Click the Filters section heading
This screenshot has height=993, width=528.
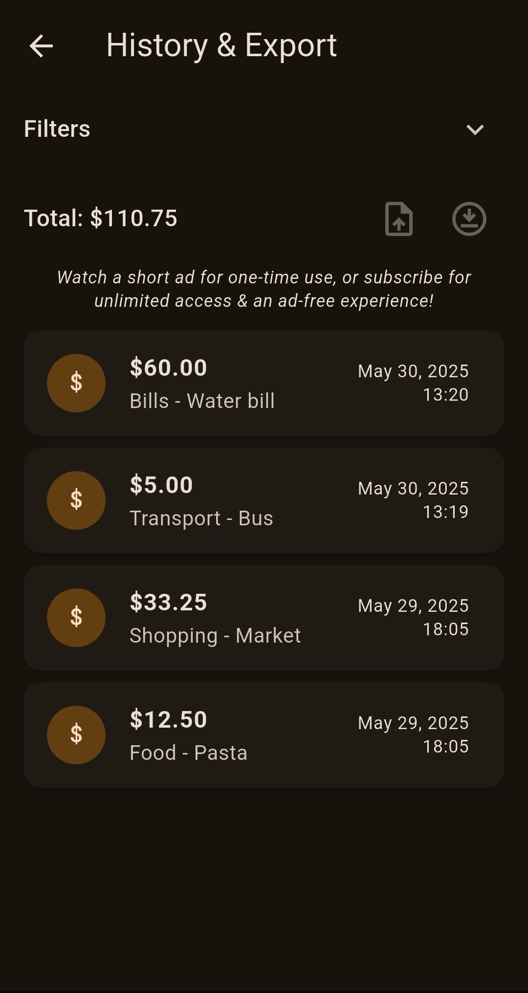57,129
